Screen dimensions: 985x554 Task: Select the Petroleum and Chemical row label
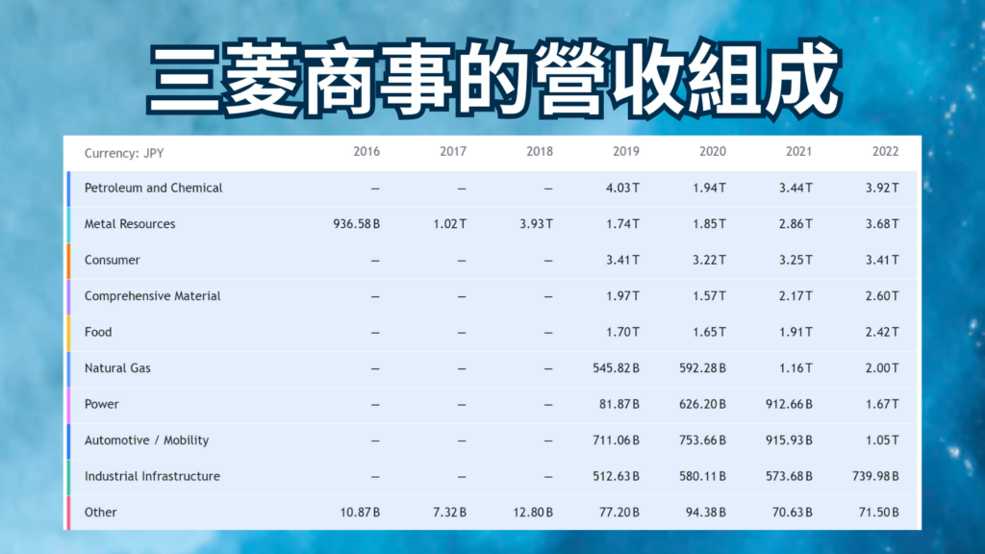[x=155, y=188]
